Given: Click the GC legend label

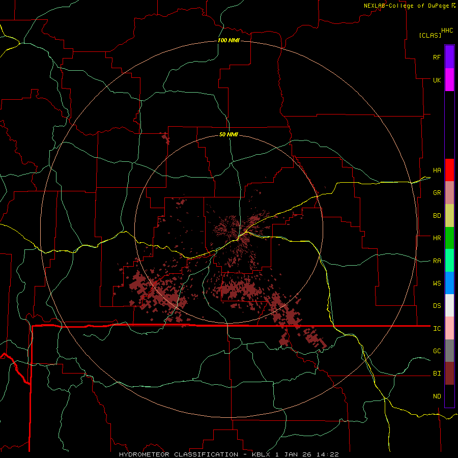Looking at the screenshot, I should coord(437,351).
